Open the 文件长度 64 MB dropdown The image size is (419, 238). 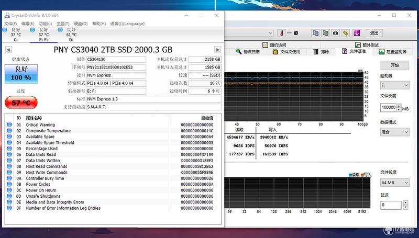pyautogui.click(x=395, y=183)
